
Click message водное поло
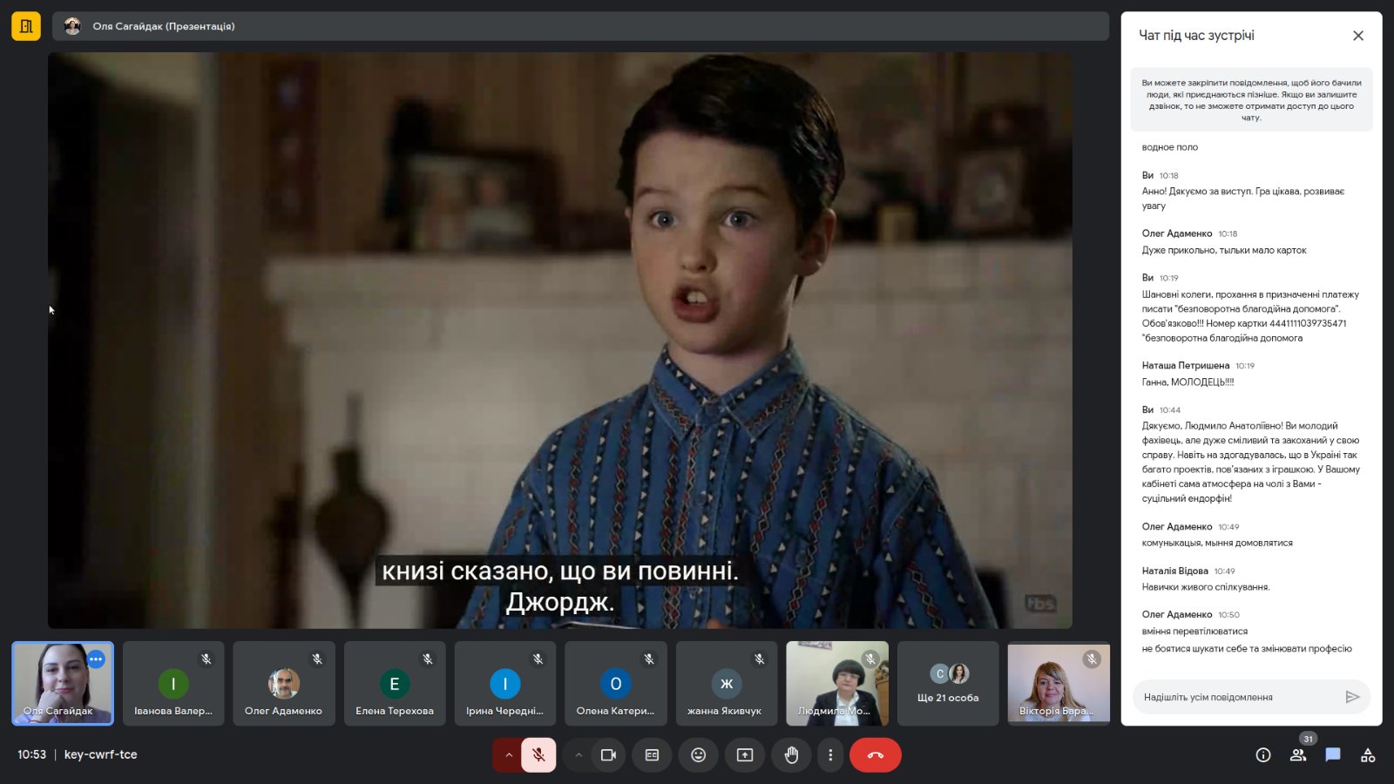(x=1170, y=148)
